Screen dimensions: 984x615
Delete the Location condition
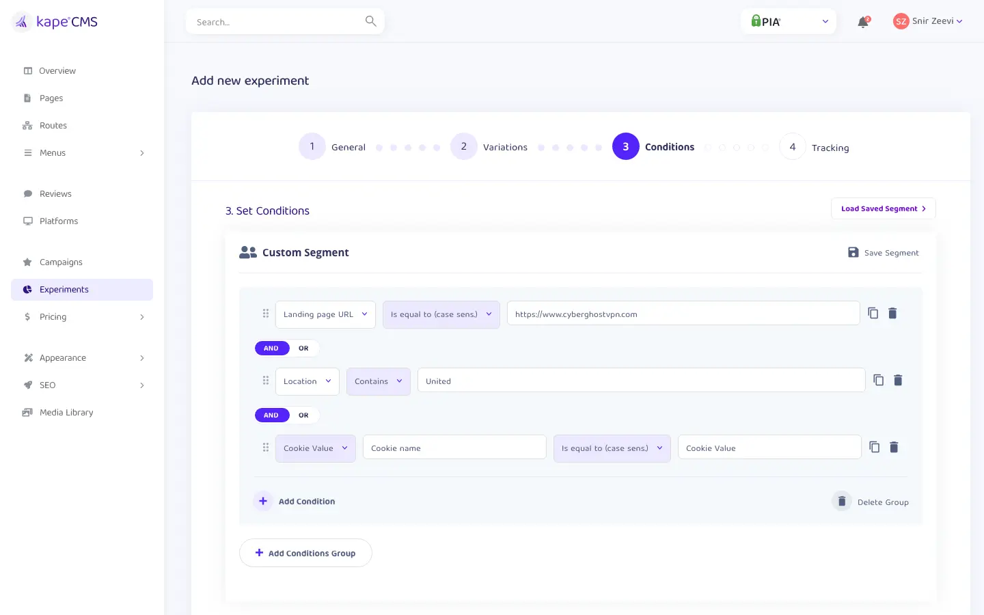898,380
